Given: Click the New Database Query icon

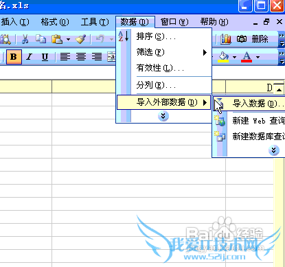Looking at the screenshot, I should coord(220,137).
